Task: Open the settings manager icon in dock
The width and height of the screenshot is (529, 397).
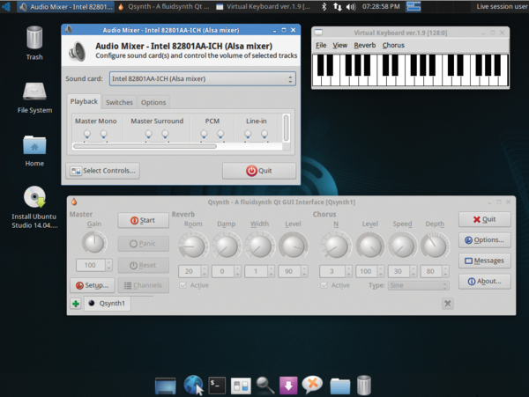Action: point(241,386)
